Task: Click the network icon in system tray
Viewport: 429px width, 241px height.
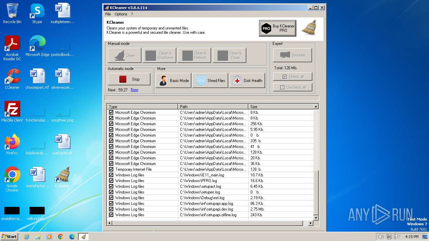Action: [389, 237]
